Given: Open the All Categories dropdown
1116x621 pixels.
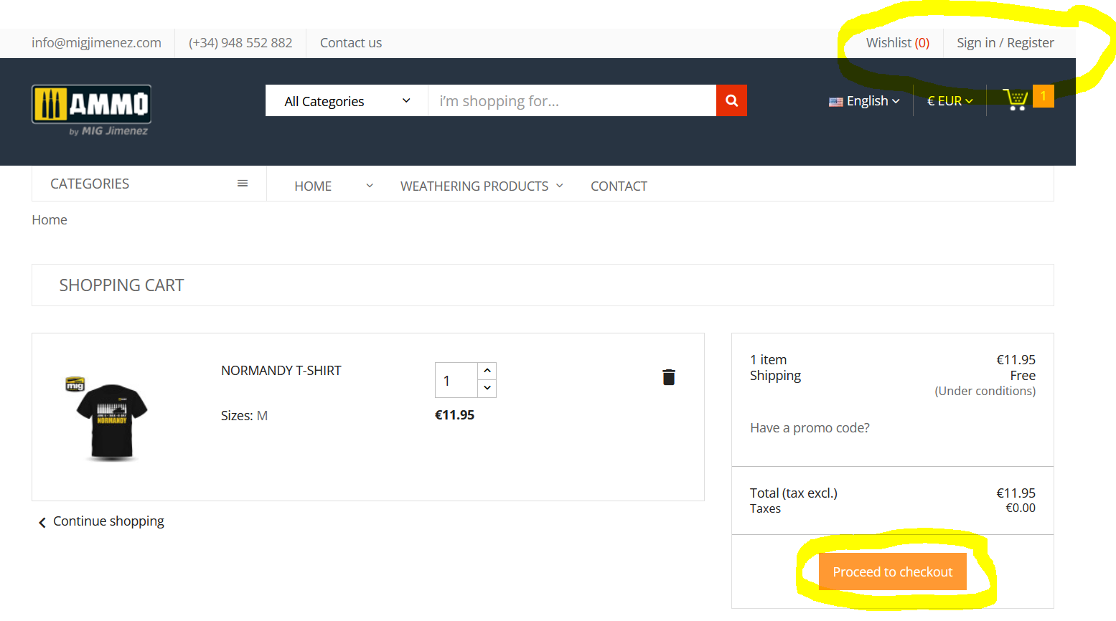Looking at the screenshot, I should [x=347, y=101].
